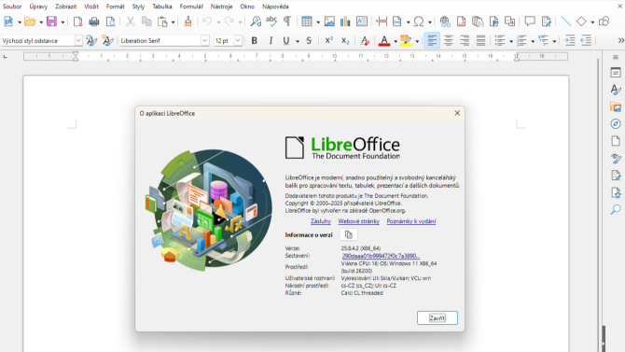This screenshot has height=352, width=625.
Task: Apply the red font color swatch
Action: point(383,41)
